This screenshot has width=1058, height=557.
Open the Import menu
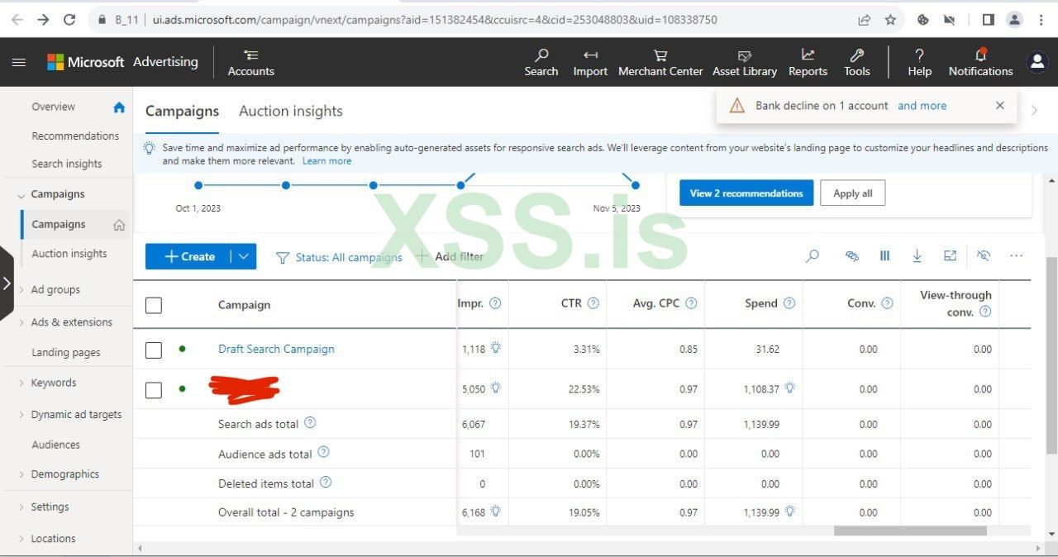tap(590, 63)
